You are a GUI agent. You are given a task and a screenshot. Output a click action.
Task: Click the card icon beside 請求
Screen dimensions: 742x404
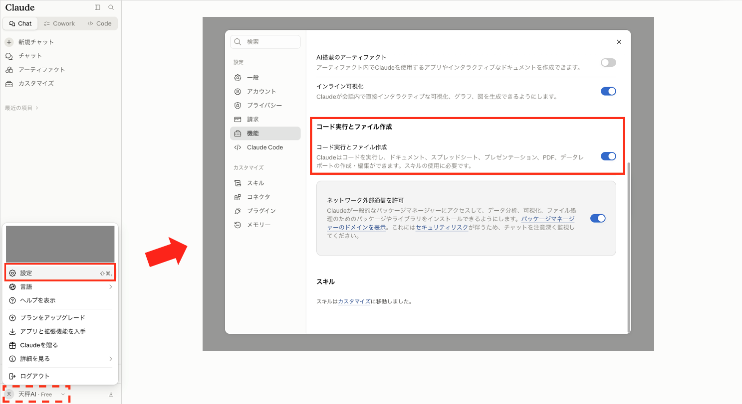pyautogui.click(x=238, y=120)
